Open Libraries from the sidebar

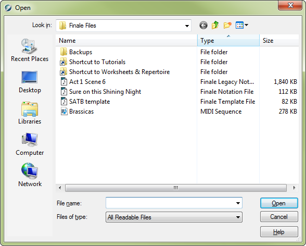click(x=30, y=113)
